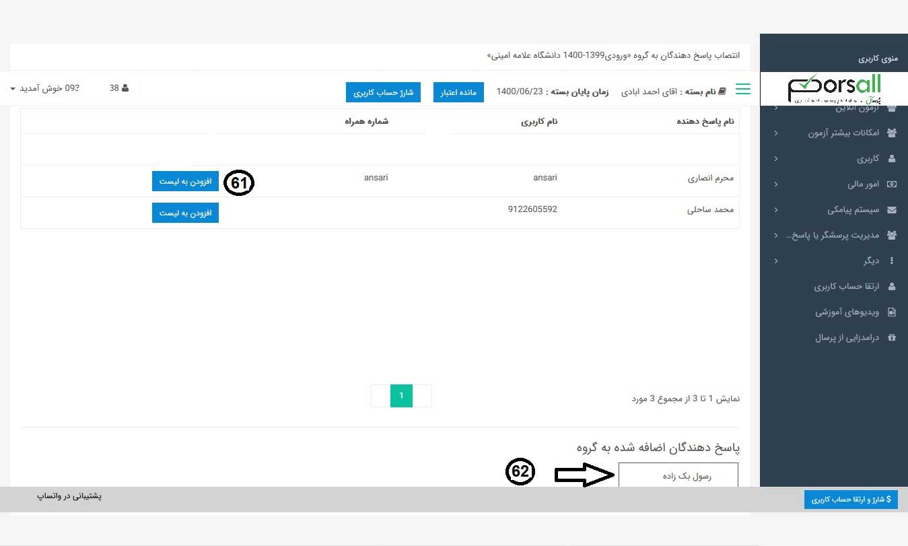Image resolution: width=908 pixels, height=546 pixels.
Task: Click the محمد ساحلی name cell
Action: pyautogui.click(x=710, y=209)
